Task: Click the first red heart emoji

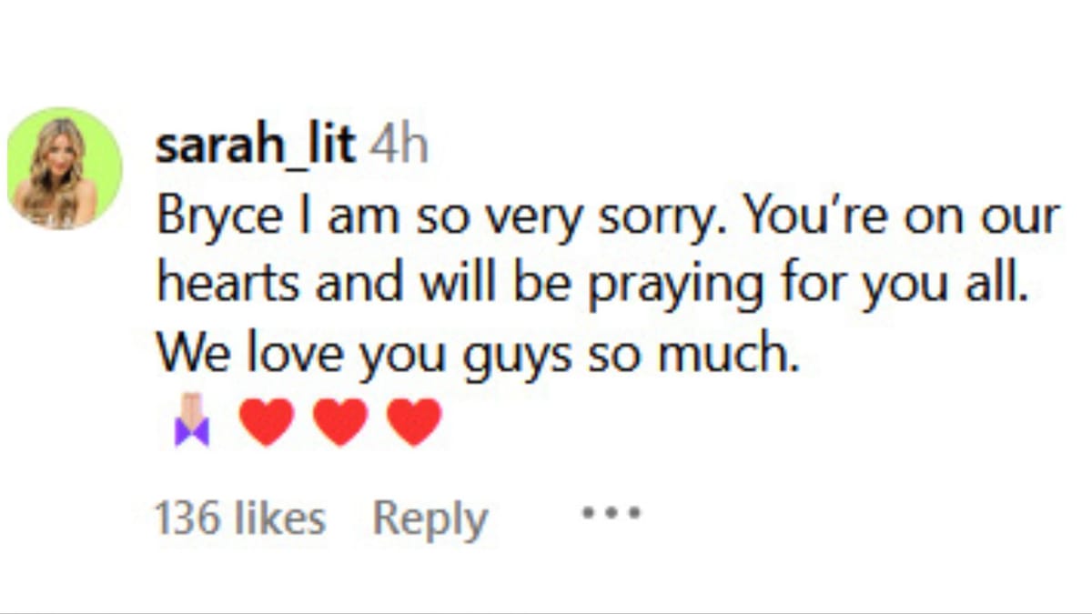Action: (266, 422)
